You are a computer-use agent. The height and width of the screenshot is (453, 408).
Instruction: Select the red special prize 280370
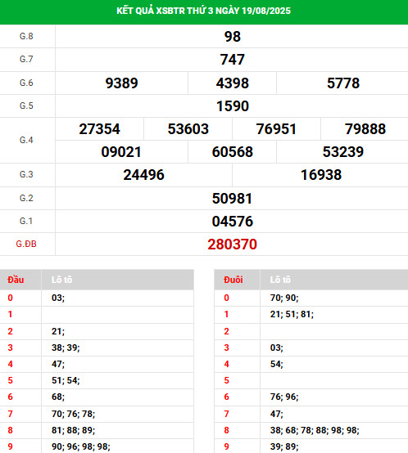tap(233, 244)
